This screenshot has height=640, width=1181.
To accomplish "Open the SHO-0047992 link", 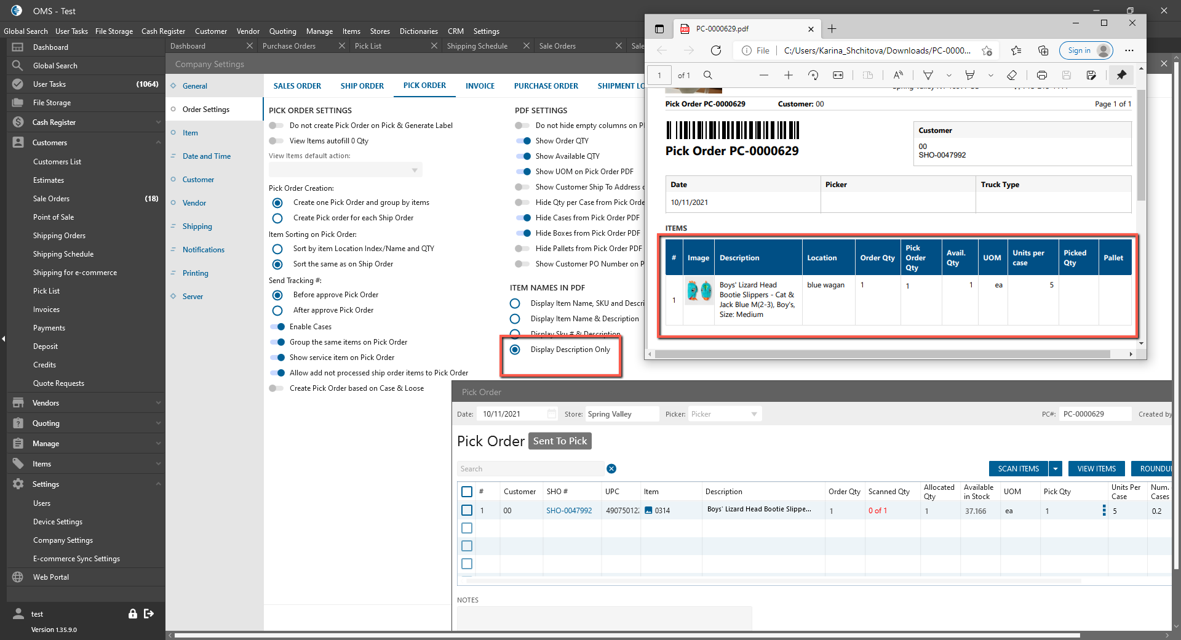I will click(569, 511).
